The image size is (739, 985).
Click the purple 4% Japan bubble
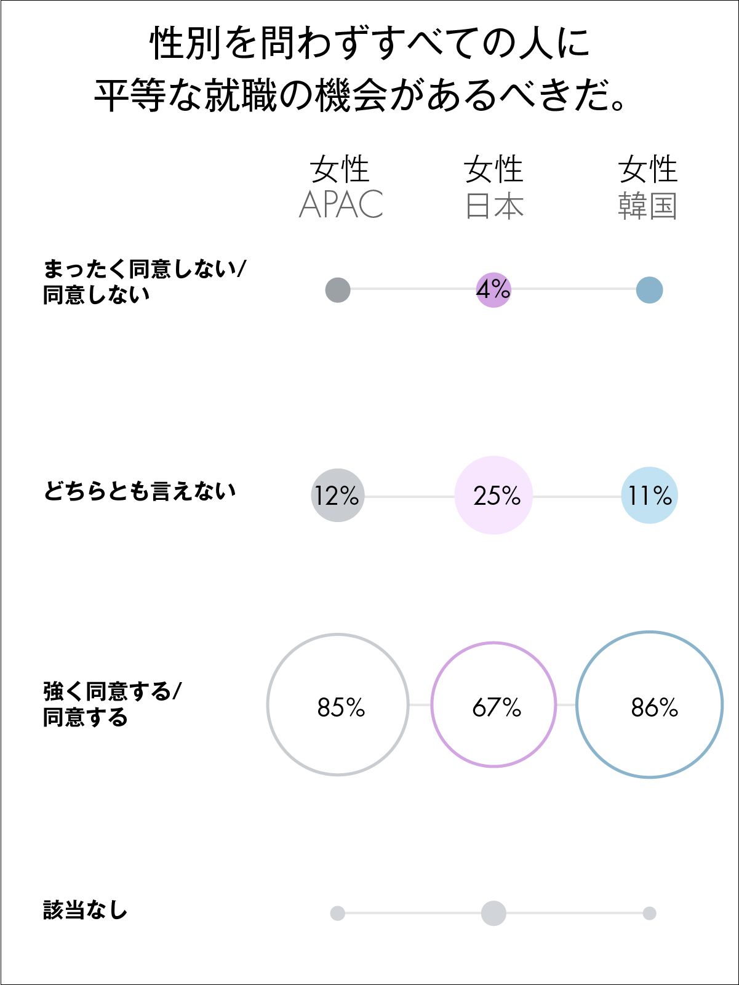493,289
